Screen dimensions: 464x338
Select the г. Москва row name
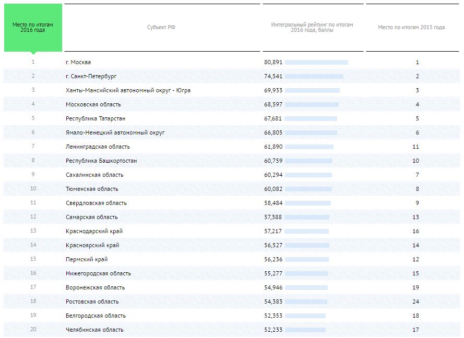78,63
